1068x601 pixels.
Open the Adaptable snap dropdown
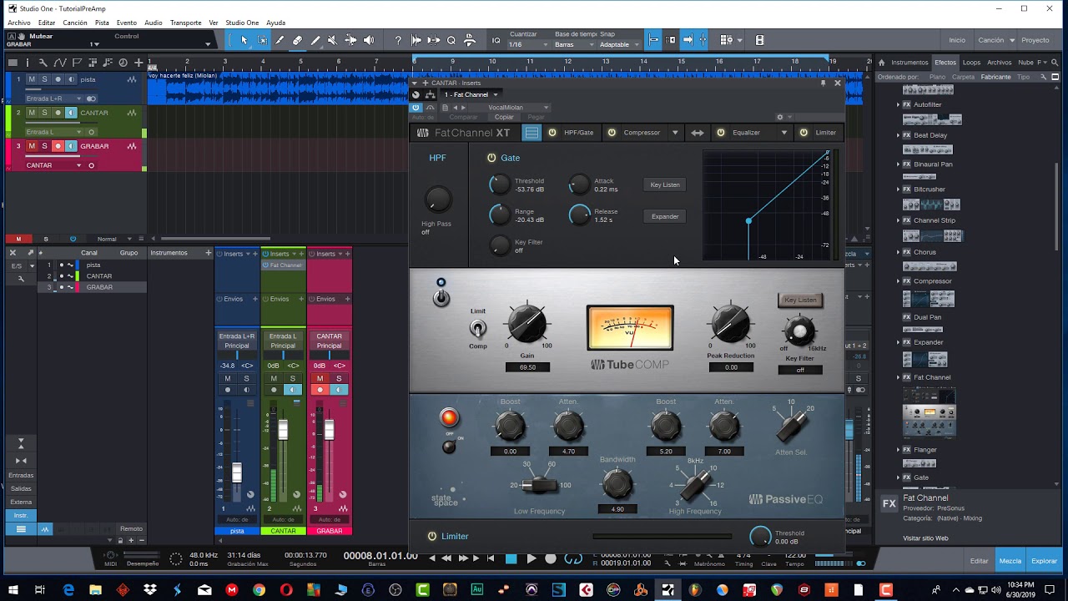pos(619,44)
